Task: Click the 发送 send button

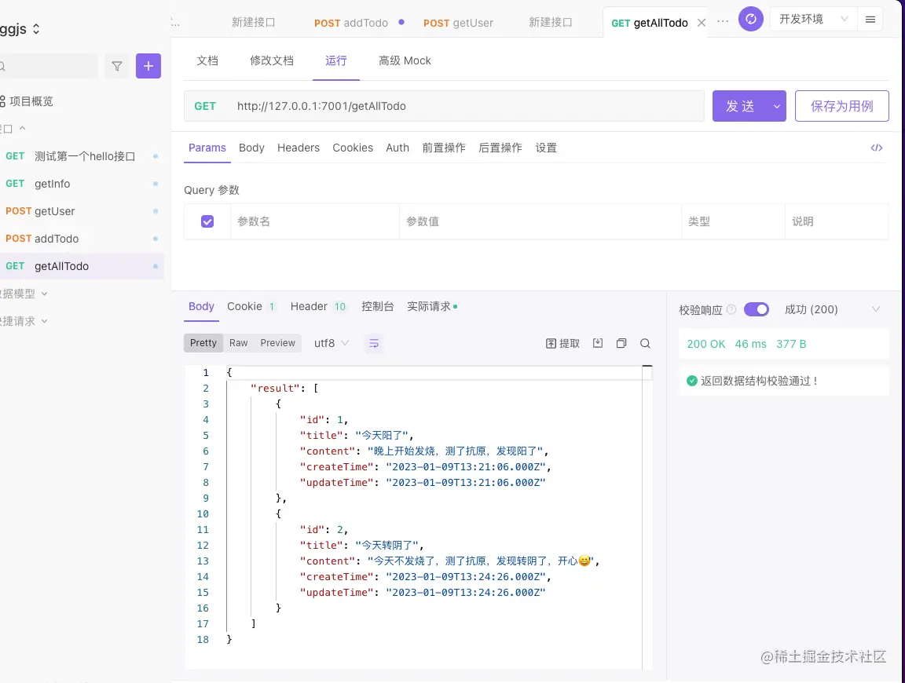Action: tap(741, 106)
